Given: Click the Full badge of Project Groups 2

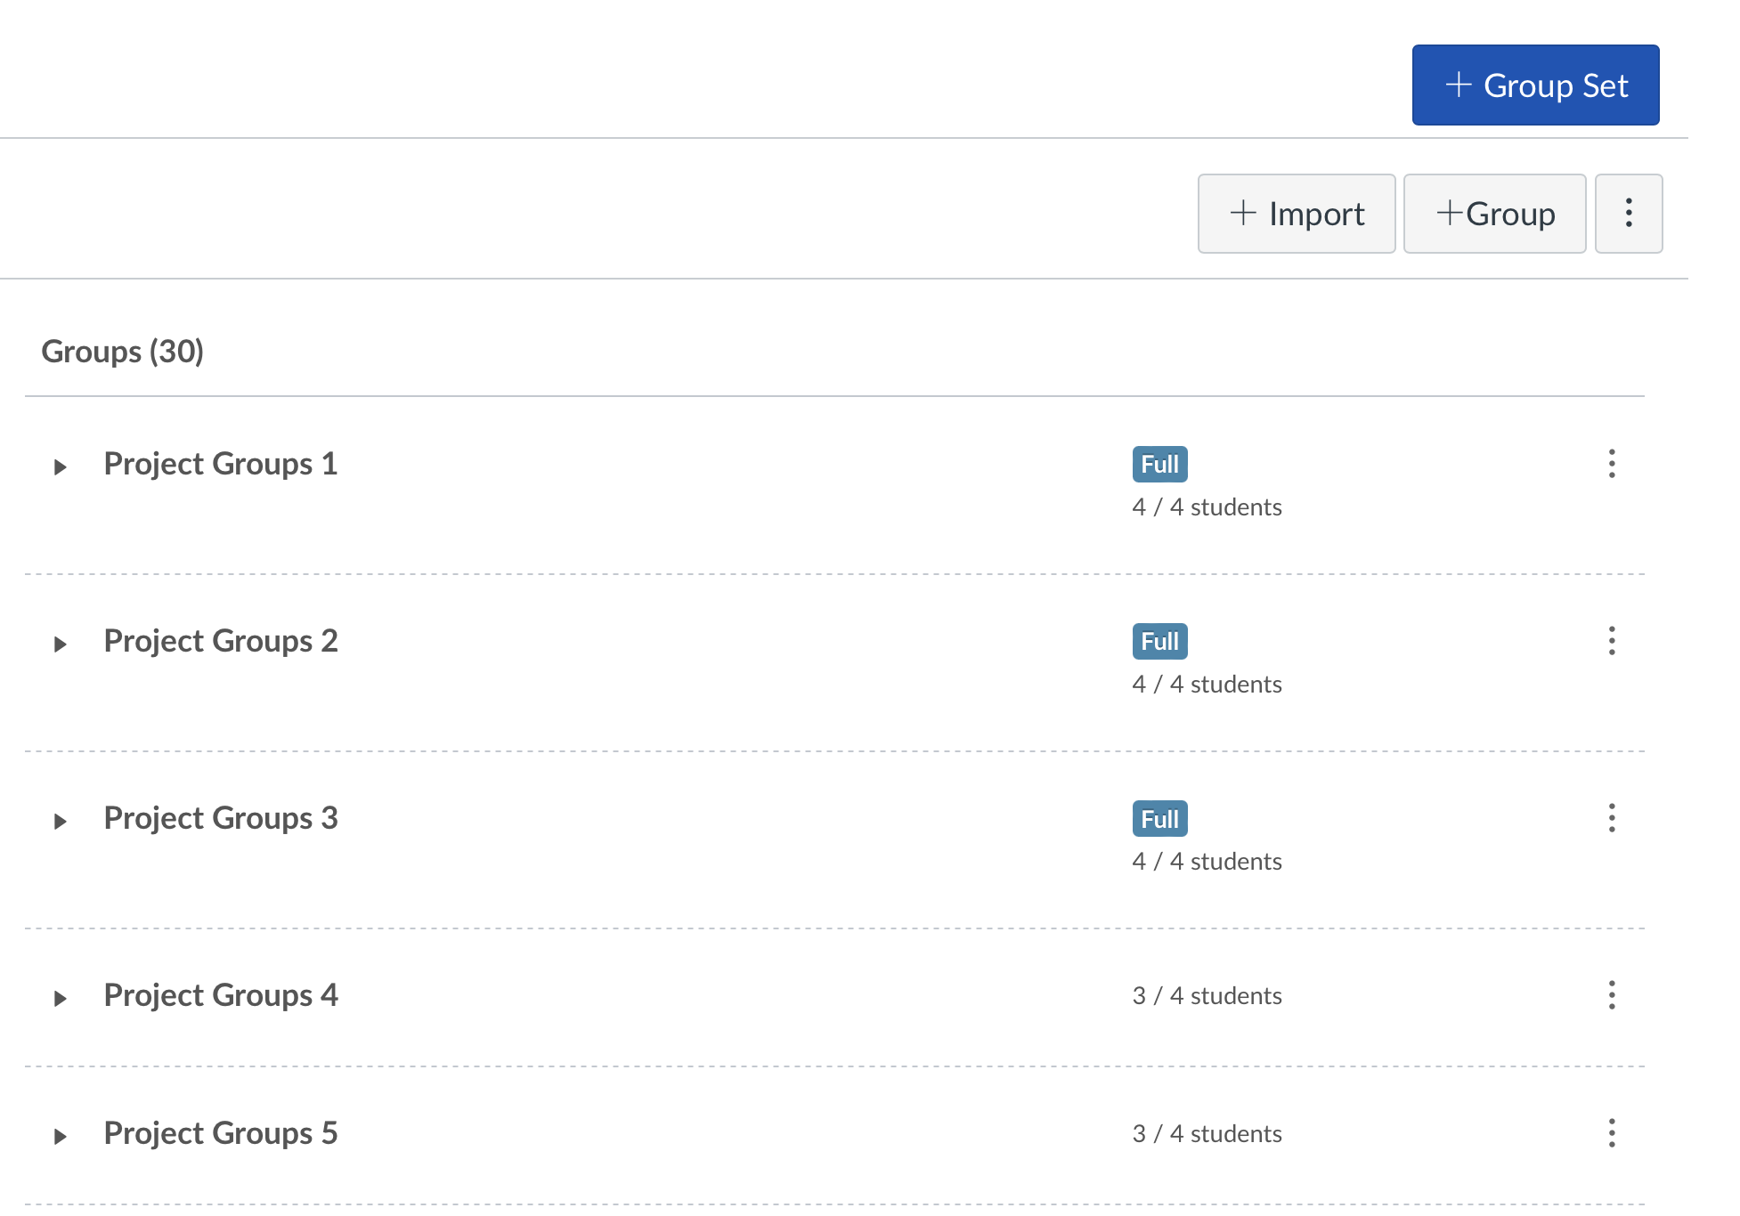Looking at the screenshot, I should tap(1160, 641).
